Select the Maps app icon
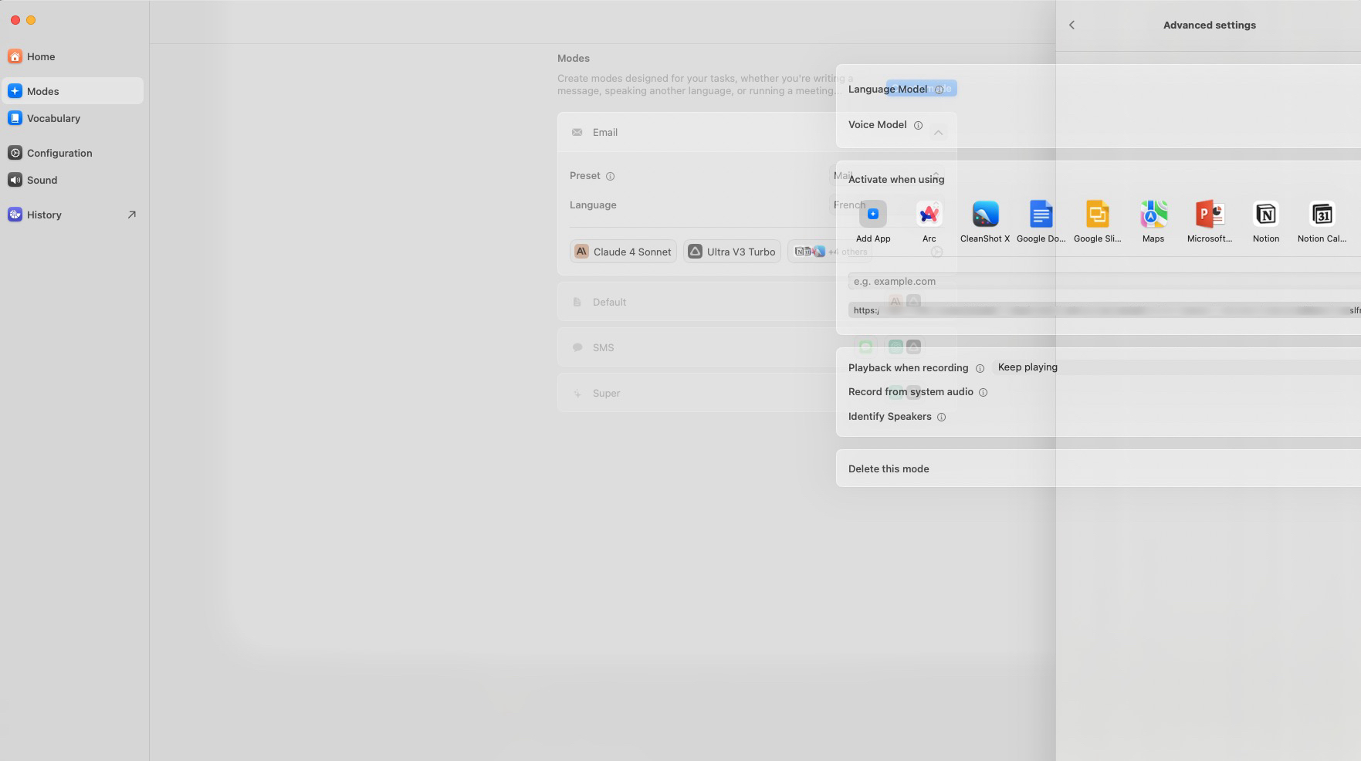 pos(1153,214)
